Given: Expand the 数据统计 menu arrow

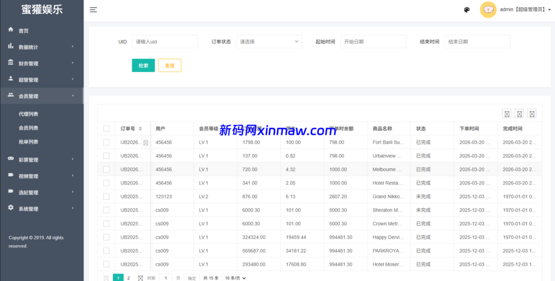Looking at the screenshot, I should click(73, 47).
